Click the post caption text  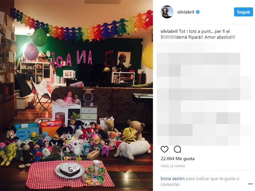(198, 34)
